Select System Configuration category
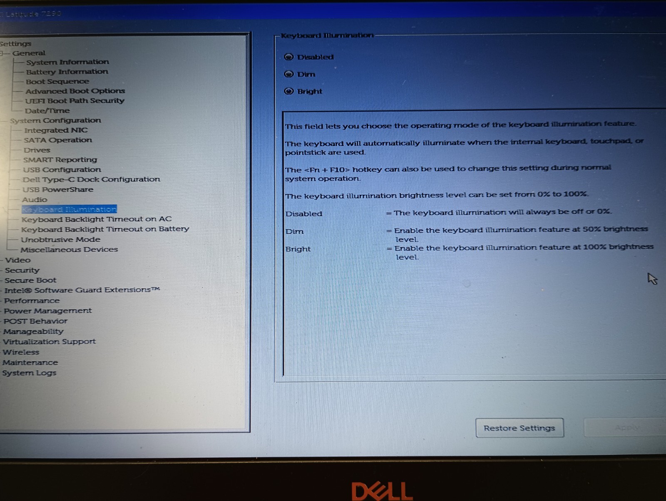The width and height of the screenshot is (666, 501). pyautogui.click(x=55, y=121)
